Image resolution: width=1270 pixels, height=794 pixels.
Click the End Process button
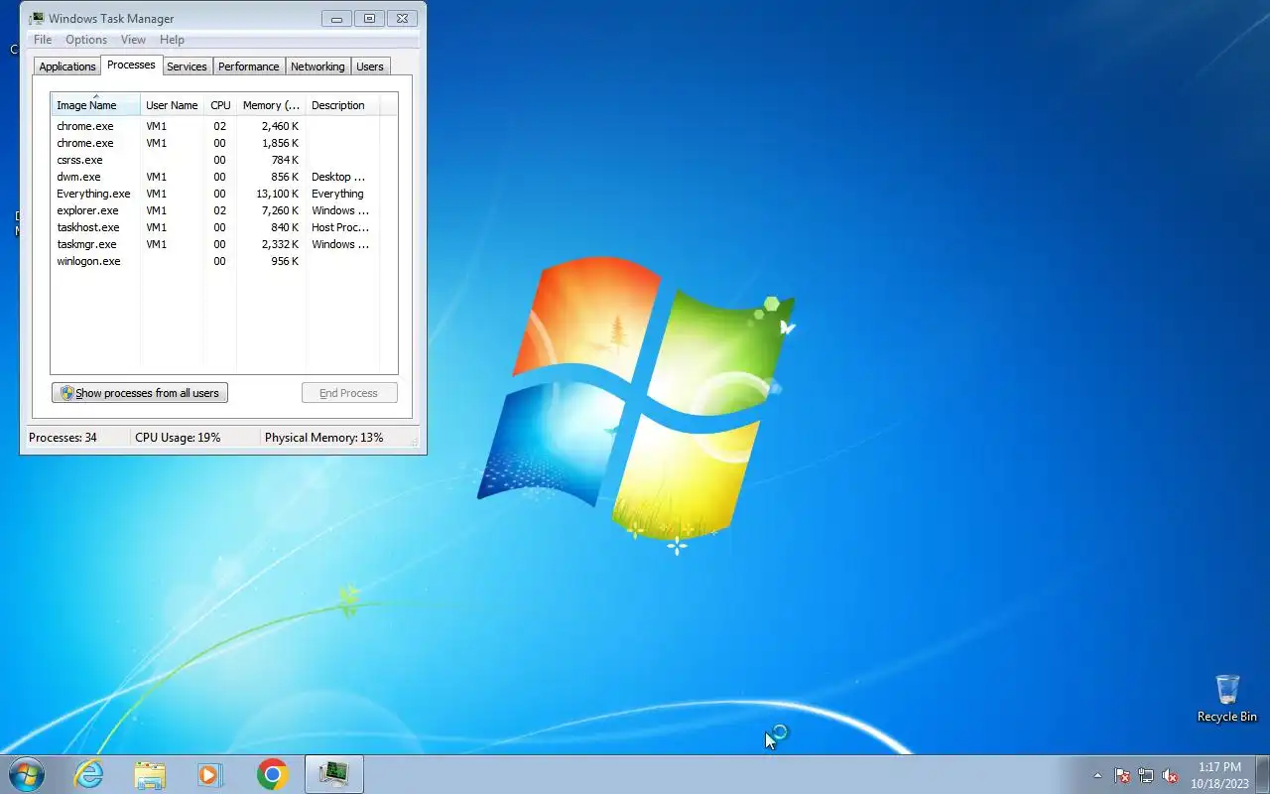(349, 393)
